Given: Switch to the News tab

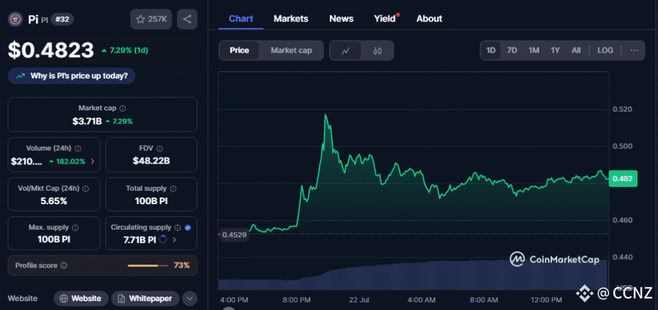Looking at the screenshot, I should [341, 19].
